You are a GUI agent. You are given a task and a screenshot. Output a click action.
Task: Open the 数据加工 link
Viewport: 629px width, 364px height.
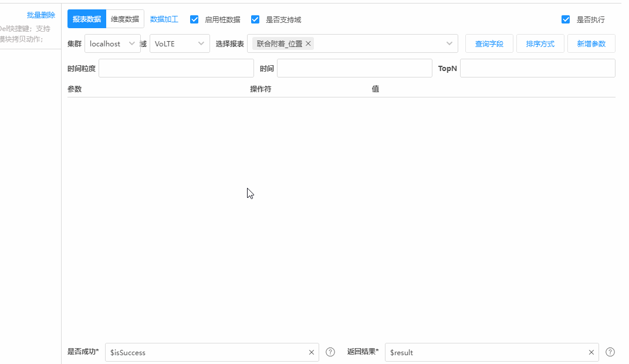tap(164, 19)
